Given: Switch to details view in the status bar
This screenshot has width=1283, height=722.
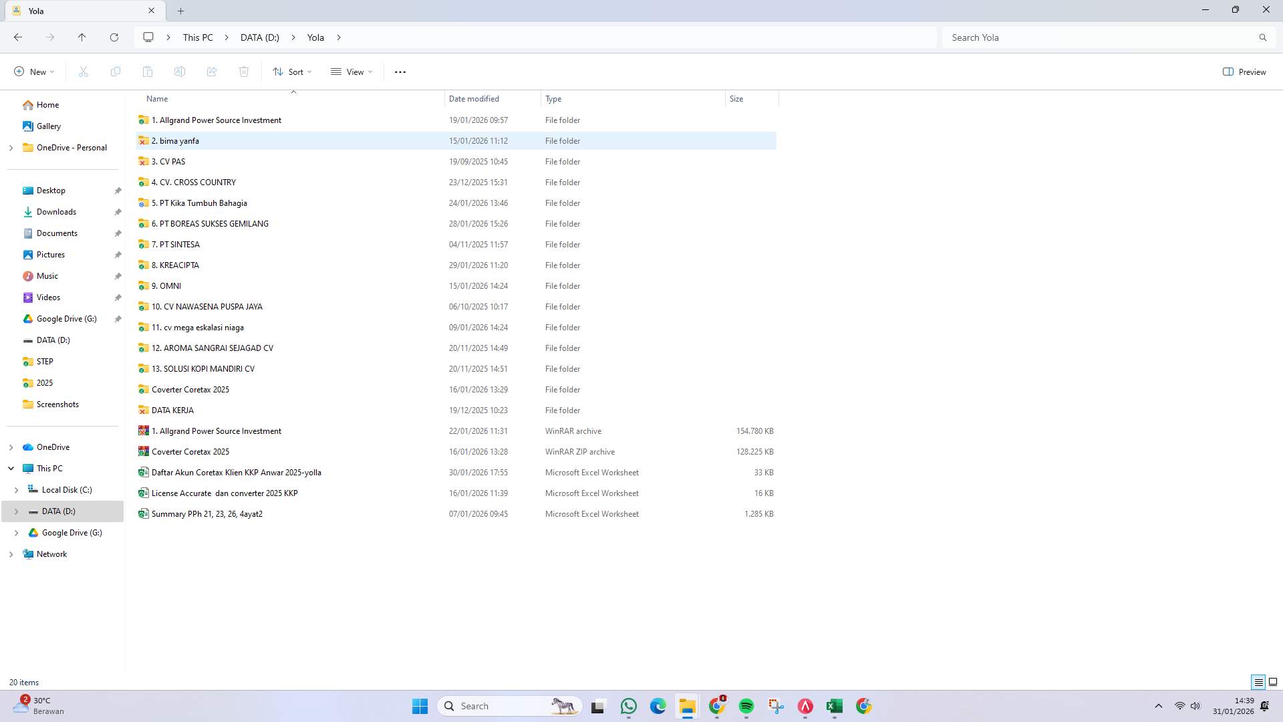Looking at the screenshot, I should [1258, 682].
